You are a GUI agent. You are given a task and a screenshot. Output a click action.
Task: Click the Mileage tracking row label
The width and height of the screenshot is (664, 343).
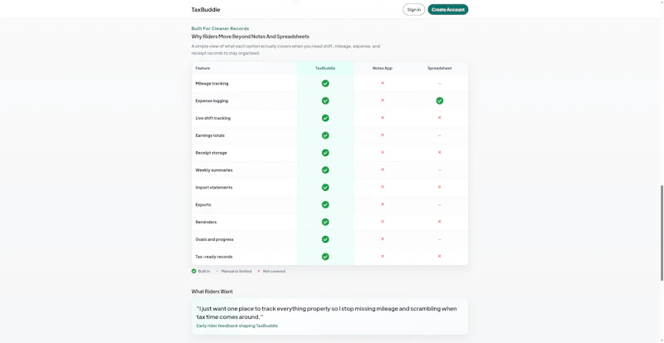[212, 84]
